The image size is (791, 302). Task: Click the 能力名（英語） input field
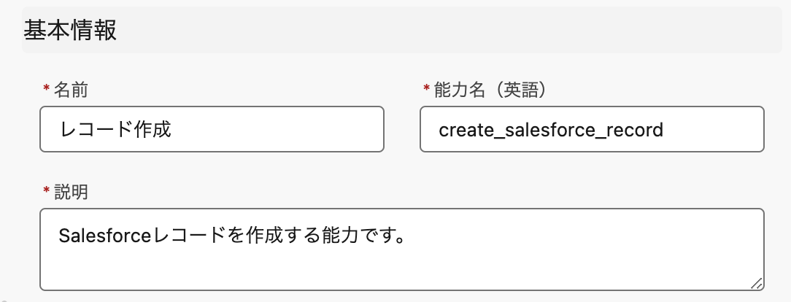pos(592,130)
